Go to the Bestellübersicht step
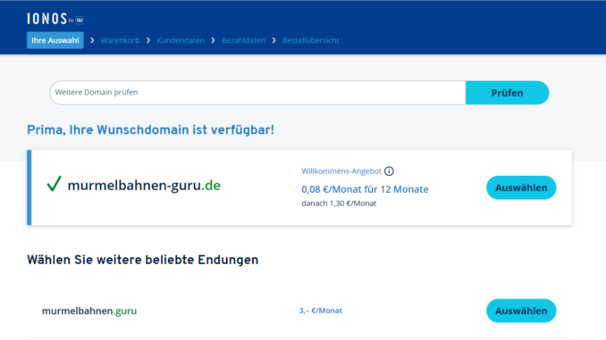This screenshot has width=606, height=340. click(x=311, y=40)
